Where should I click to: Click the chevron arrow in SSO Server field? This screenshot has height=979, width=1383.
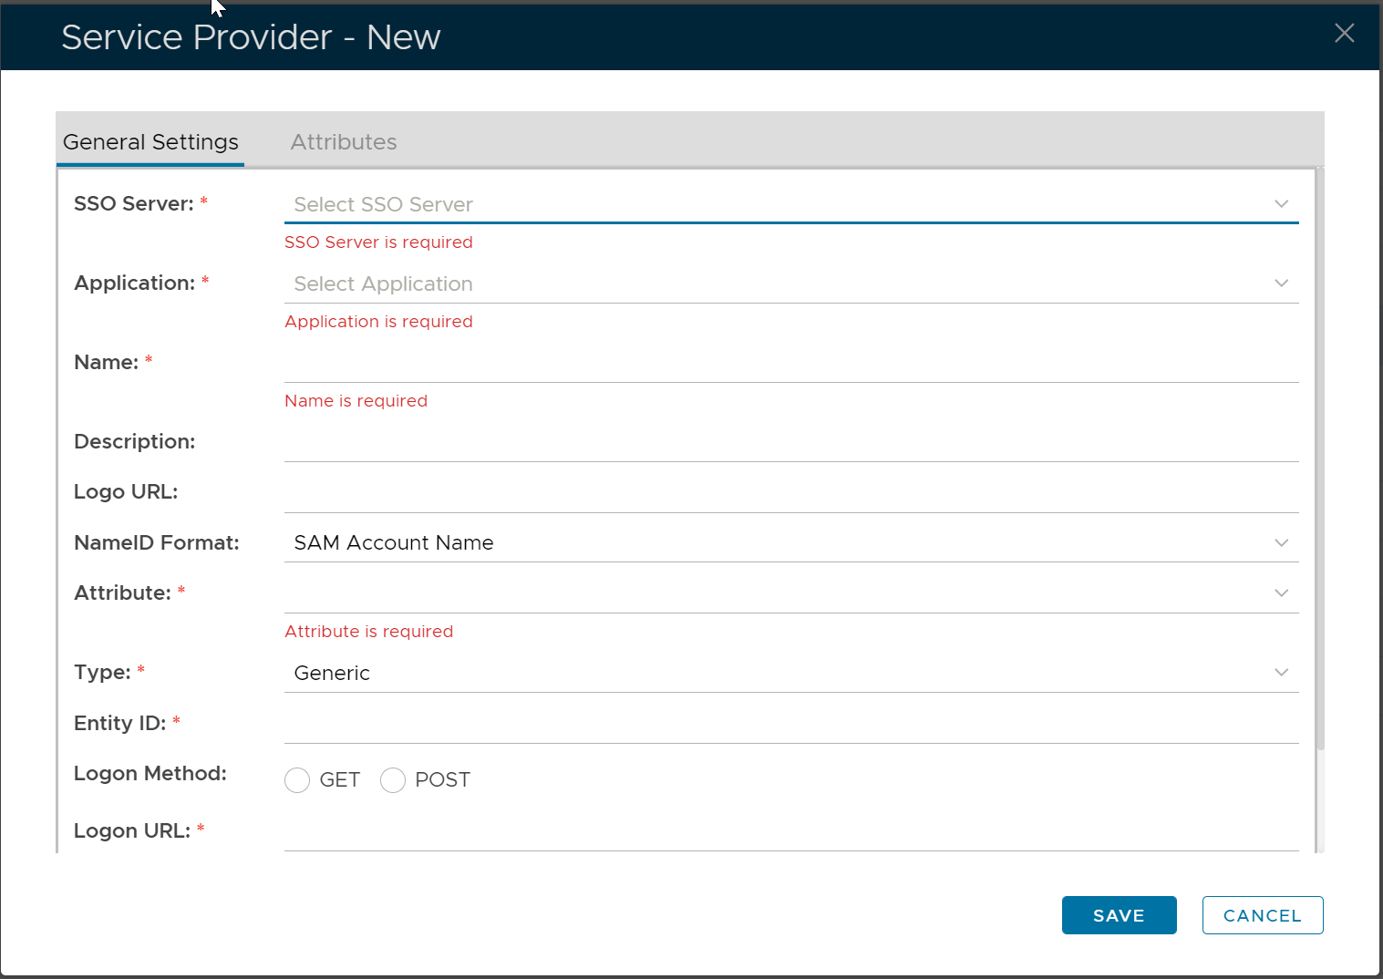[x=1281, y=204]
